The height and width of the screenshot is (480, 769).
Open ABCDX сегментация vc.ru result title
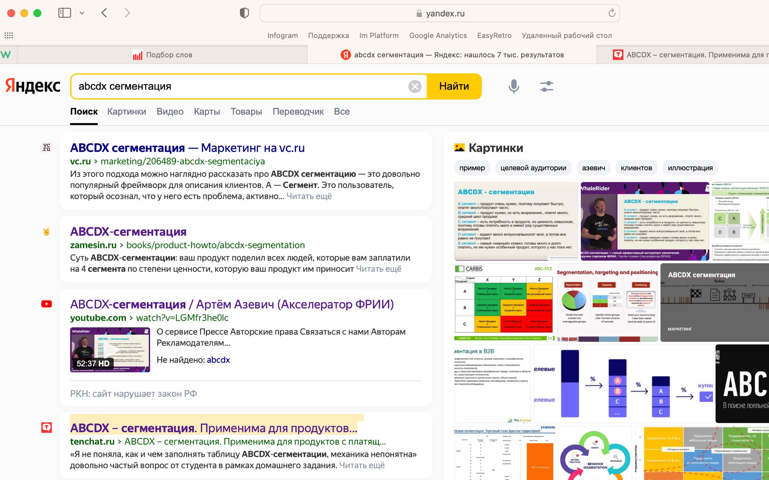pyautogui.click(x=187, y=148)
